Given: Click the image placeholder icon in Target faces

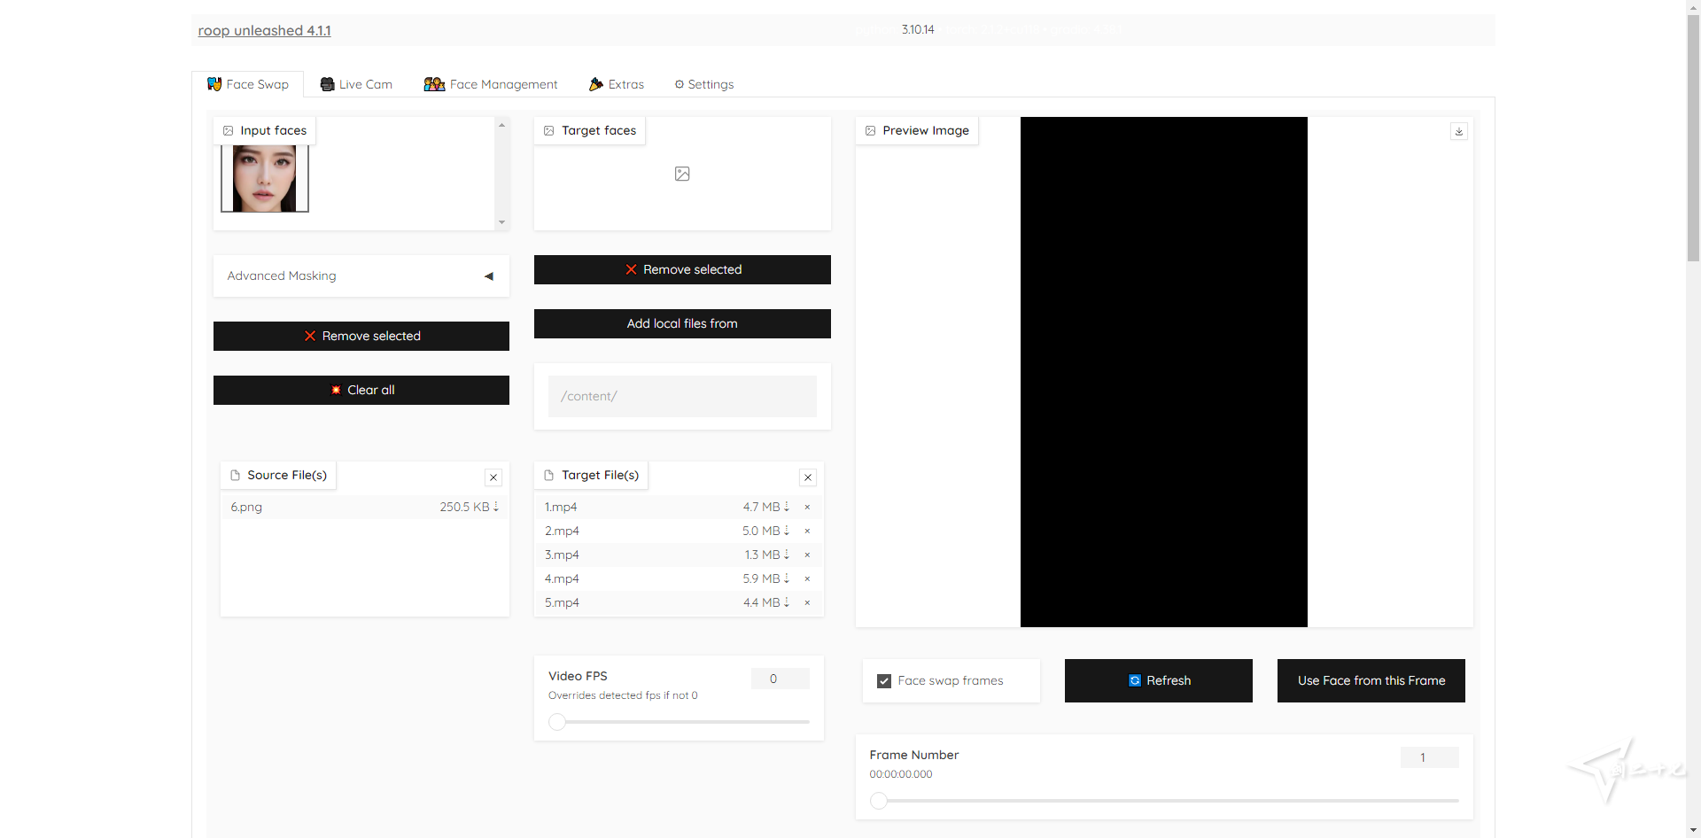Looking at the screenshot, I should pyautogui.click(x=681, y=174).
